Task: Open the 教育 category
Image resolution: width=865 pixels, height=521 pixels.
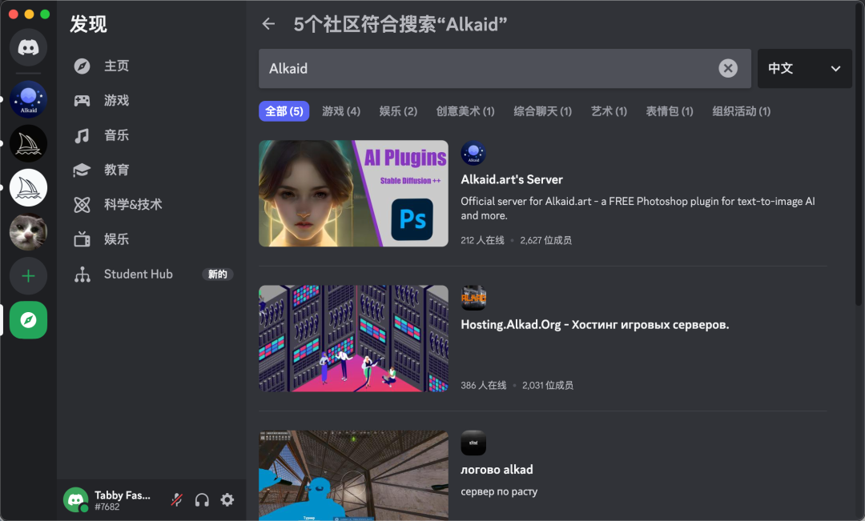Action: (151, 170)
